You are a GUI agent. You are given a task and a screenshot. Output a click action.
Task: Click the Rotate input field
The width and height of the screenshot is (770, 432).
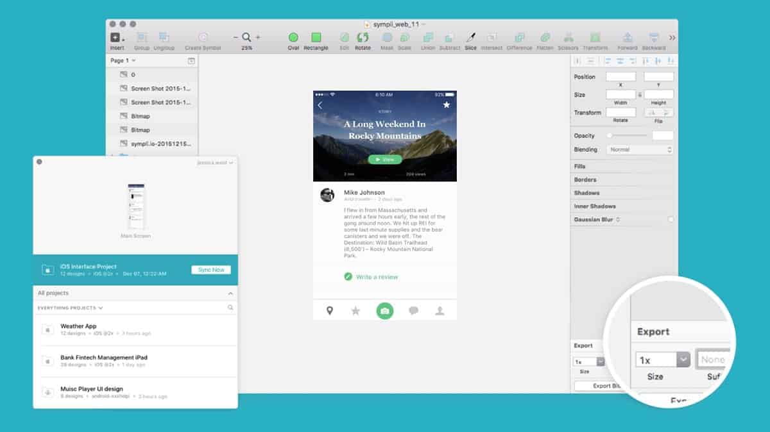pos(620,112)
